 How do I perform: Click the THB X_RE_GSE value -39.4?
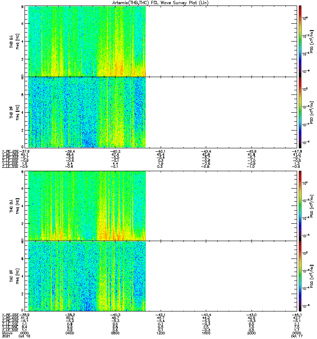click(70, 152)
